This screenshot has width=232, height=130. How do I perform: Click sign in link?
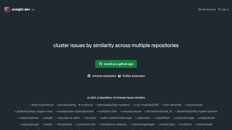click(225, 9)
